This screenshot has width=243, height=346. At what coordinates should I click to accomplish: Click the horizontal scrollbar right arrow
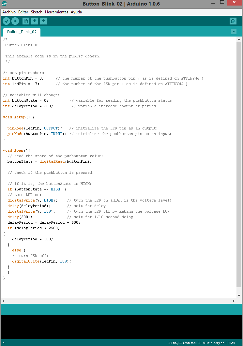pos(234,301)
